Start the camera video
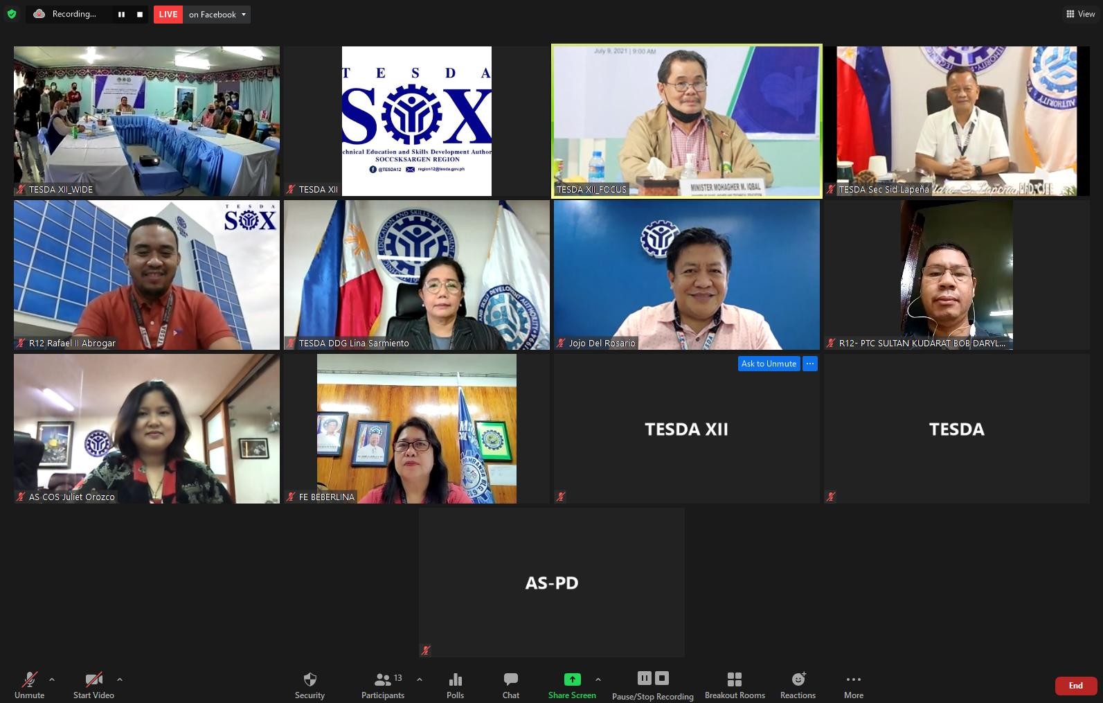 click(x=93, y=685)
